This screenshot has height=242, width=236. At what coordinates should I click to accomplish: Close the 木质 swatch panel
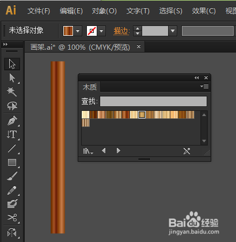206,77
